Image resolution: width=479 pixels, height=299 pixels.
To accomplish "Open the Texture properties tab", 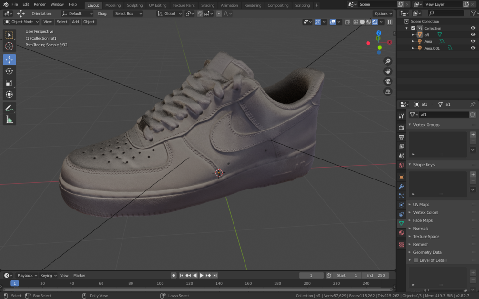I will (x=401, y=245).
